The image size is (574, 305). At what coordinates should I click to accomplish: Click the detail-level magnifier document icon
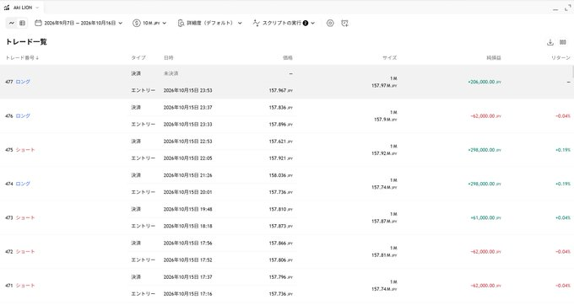point(181,23)
